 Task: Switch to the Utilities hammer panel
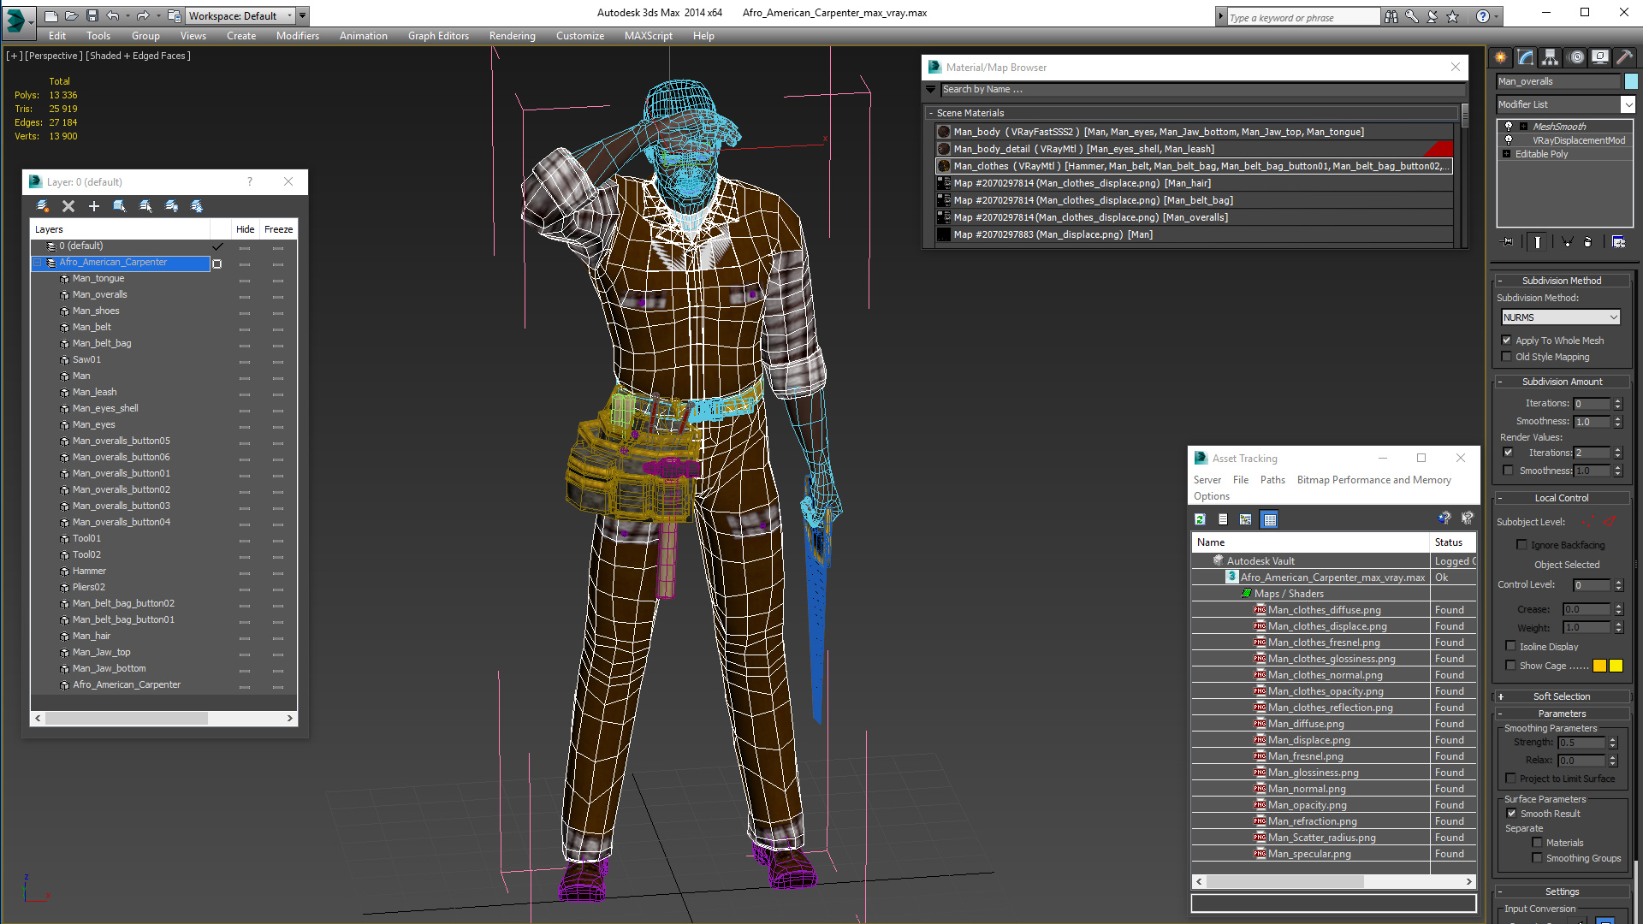(1624, 57)
